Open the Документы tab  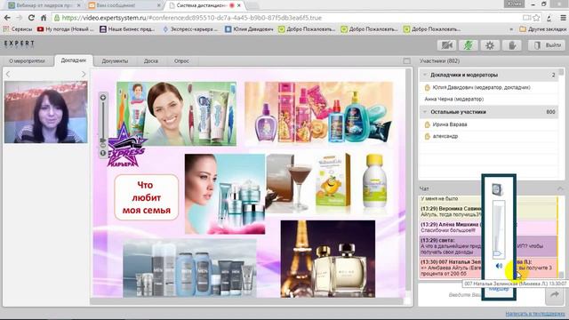[115, 61]
